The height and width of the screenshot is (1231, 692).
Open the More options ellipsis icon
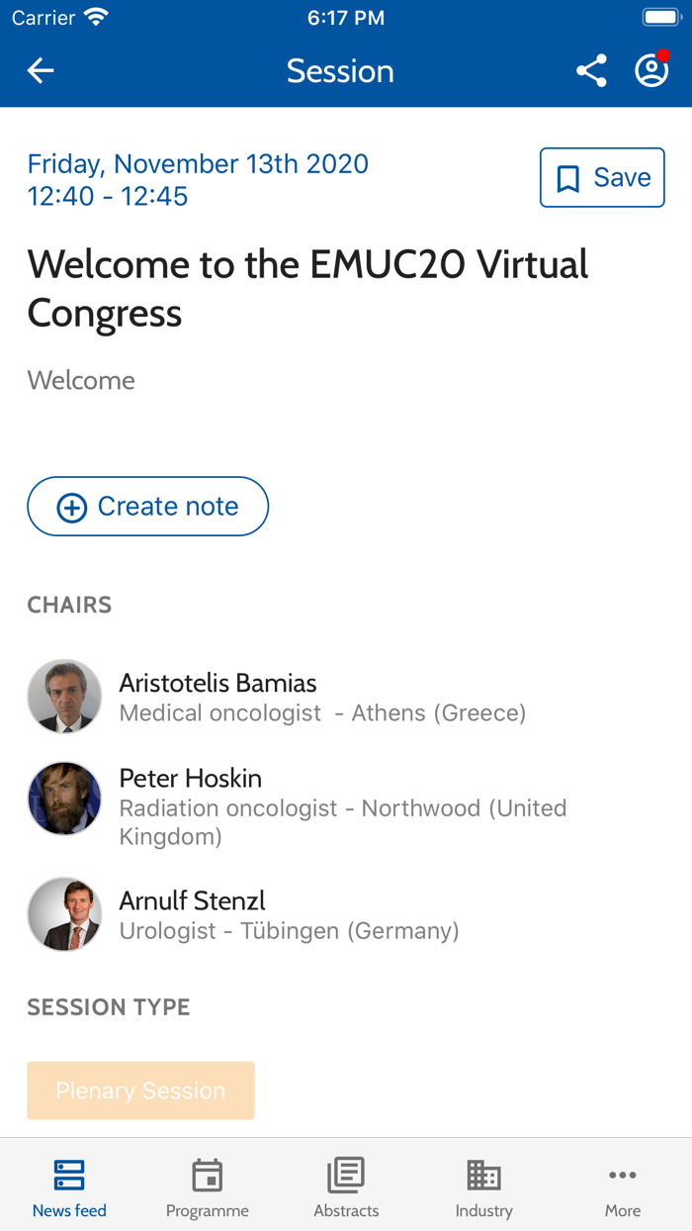point(622,1175)
